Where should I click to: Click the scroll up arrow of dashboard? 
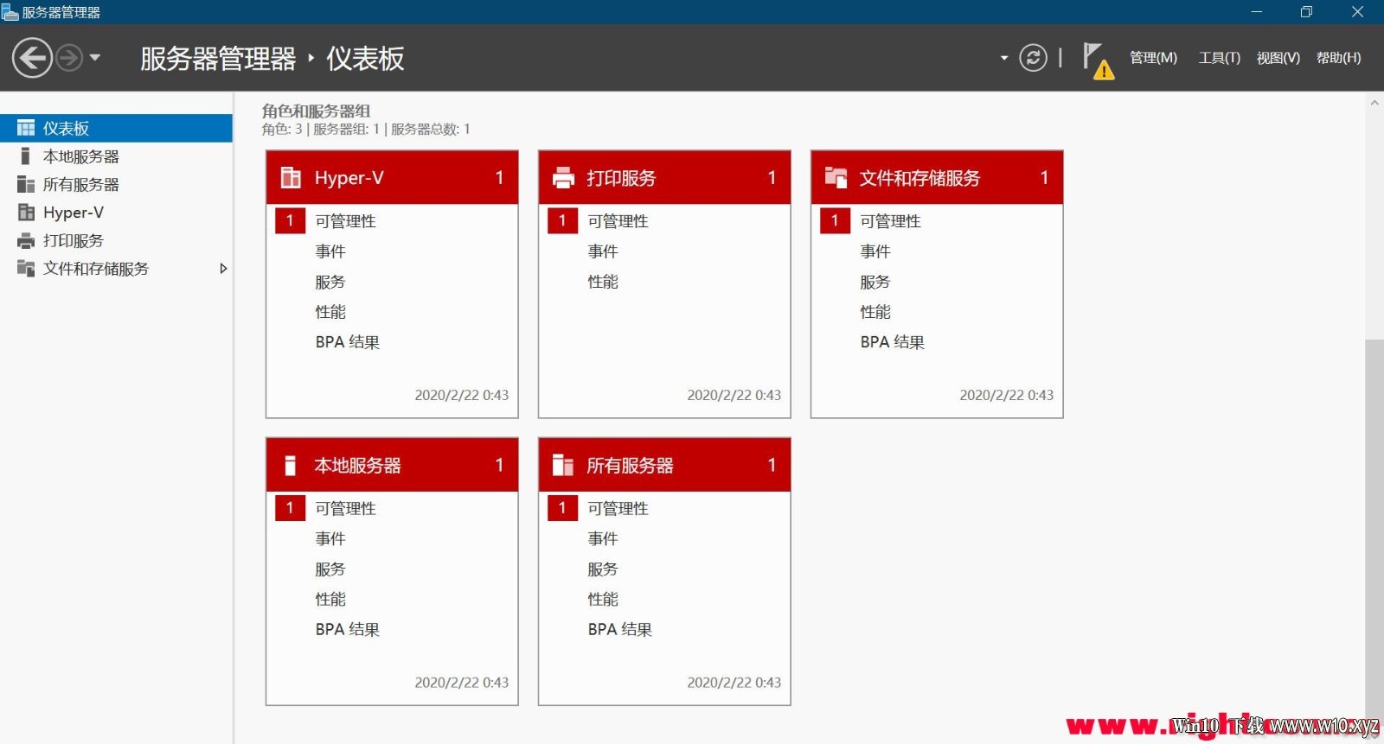(1374, 103)
